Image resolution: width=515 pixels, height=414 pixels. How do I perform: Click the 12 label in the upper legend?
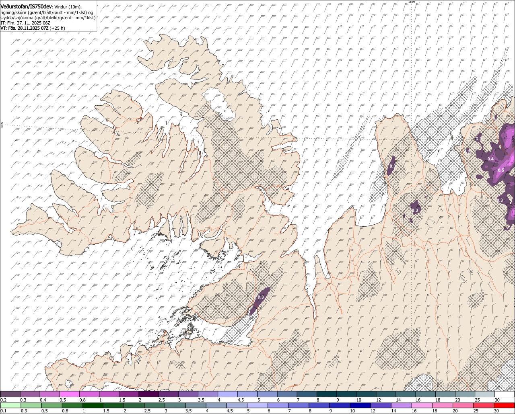379,400
